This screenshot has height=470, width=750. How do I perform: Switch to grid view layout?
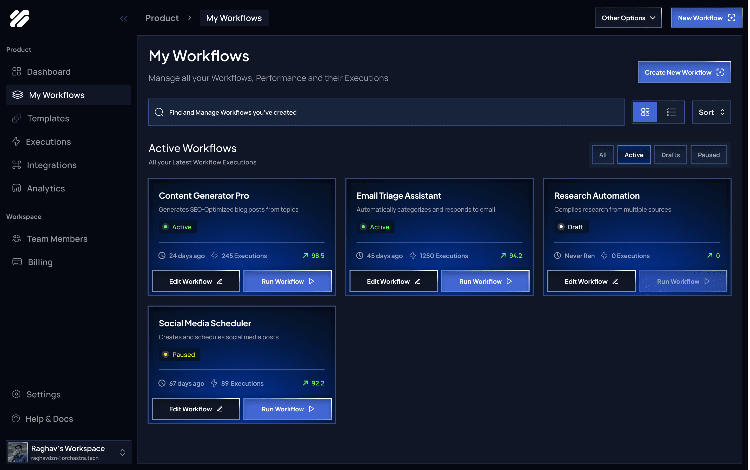[645, 112]
